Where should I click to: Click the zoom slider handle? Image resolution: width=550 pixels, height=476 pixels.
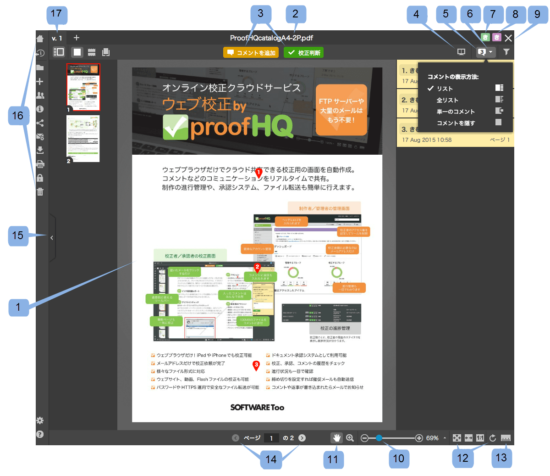379,438
